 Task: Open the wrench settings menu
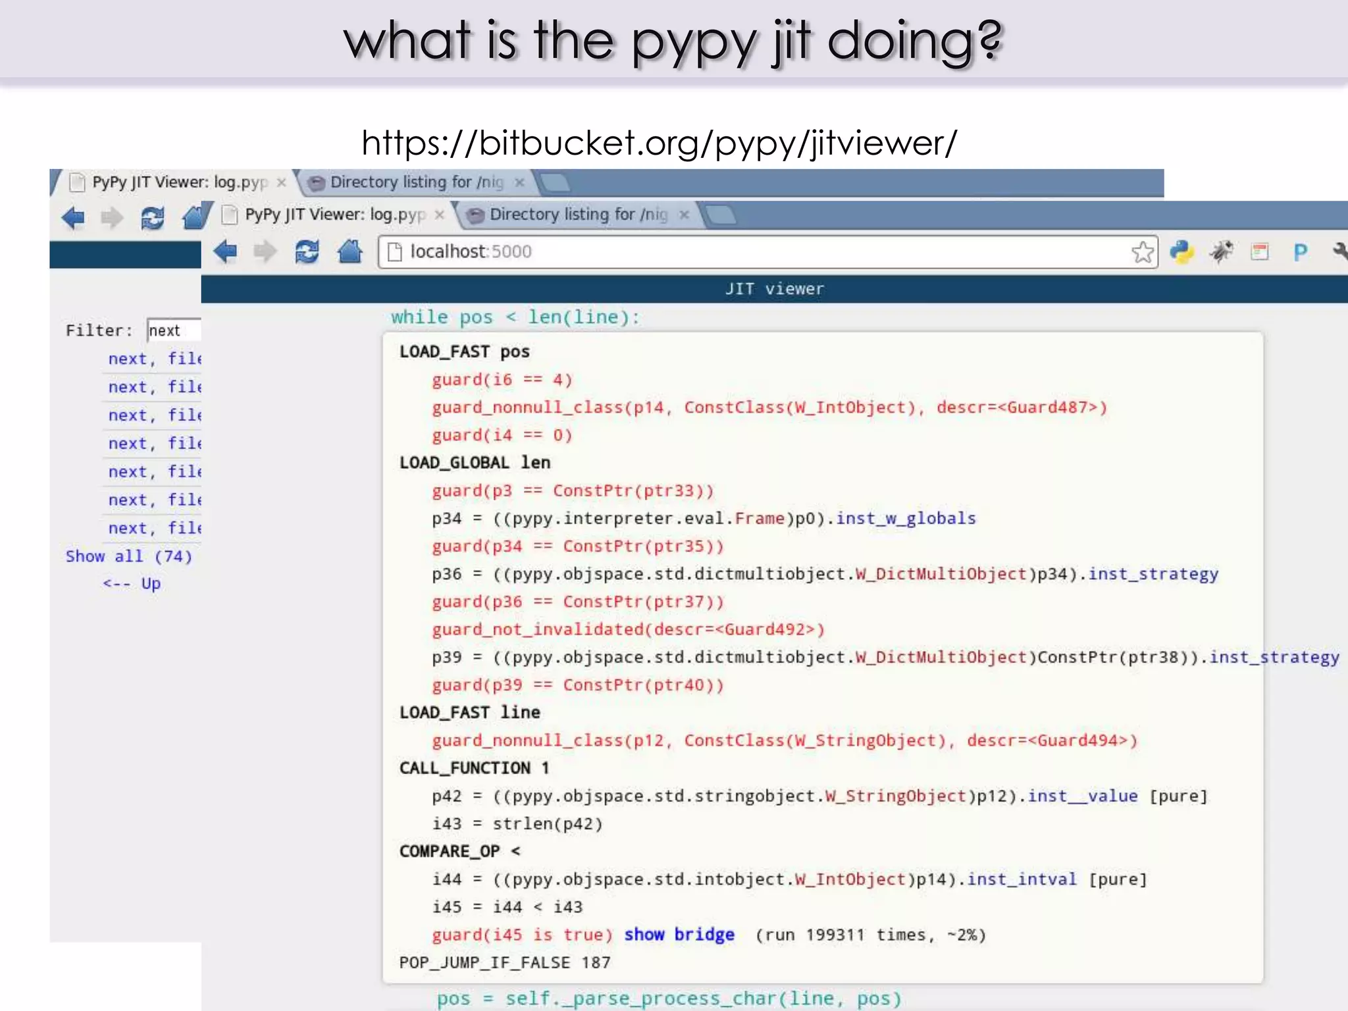[1339, 251]
